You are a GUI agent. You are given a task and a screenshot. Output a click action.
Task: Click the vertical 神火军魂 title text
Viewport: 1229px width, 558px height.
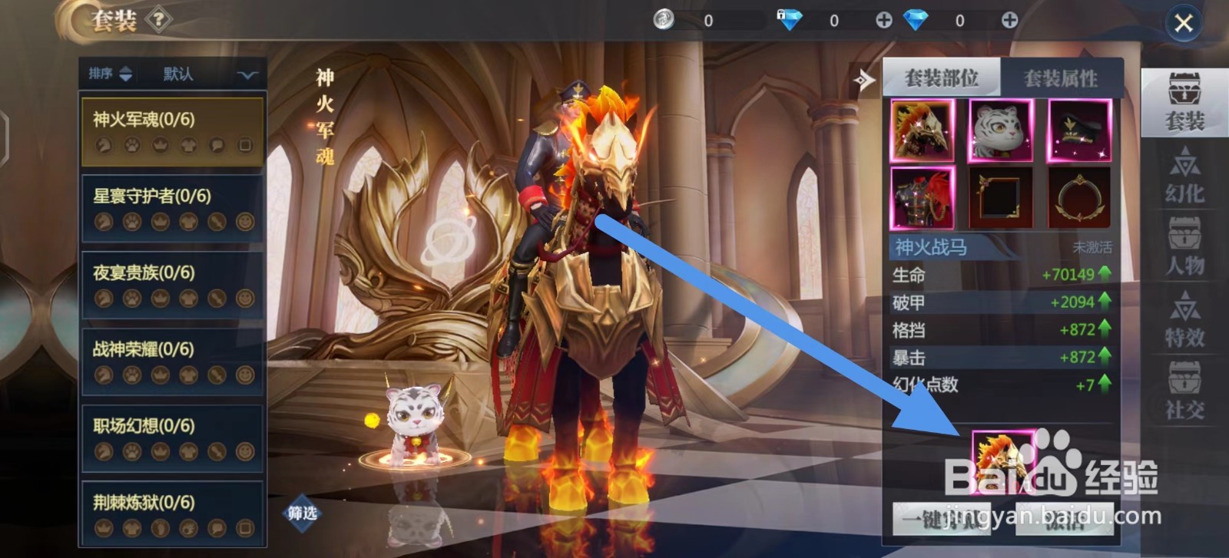click(325, 117)
